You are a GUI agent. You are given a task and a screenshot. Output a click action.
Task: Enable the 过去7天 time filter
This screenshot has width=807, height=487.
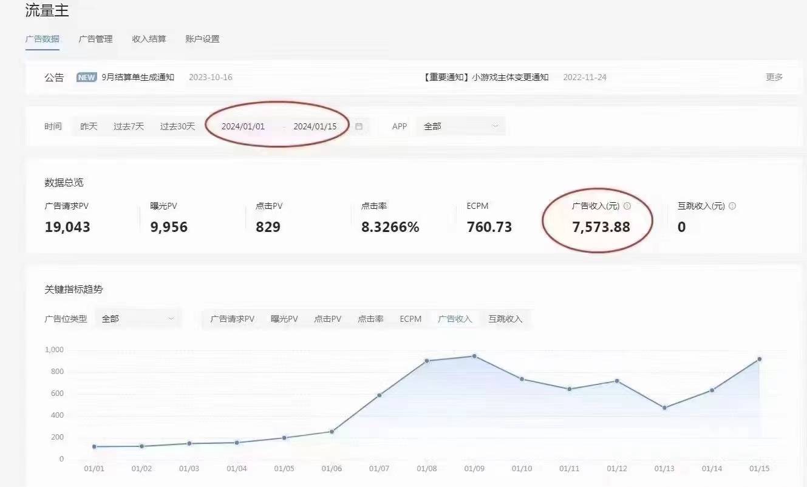(x=128, y=126)
